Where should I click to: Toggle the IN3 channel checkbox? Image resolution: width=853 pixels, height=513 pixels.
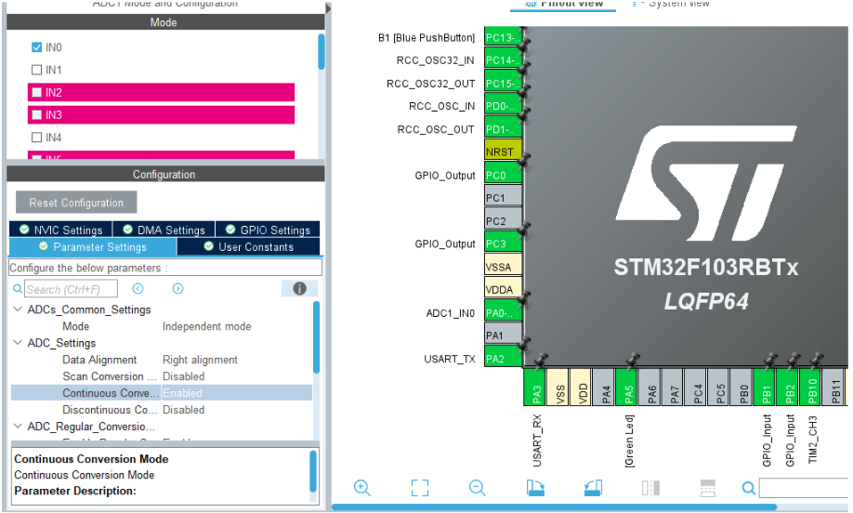(36, 115)
